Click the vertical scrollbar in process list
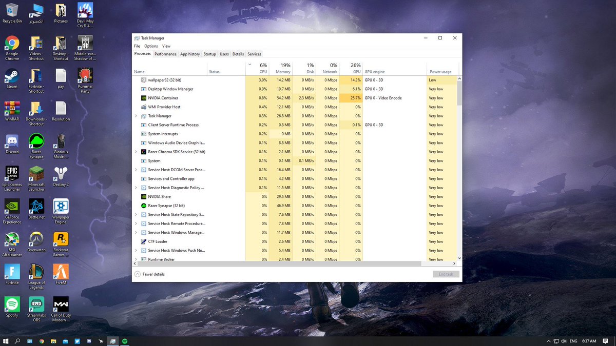 point(459,94)
